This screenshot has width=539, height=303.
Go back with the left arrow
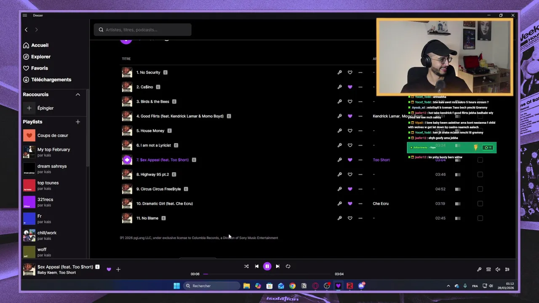(x=26, y=29)
